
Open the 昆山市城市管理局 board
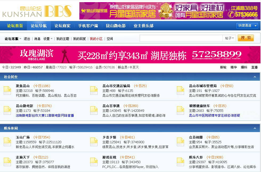tap(203, 86)
